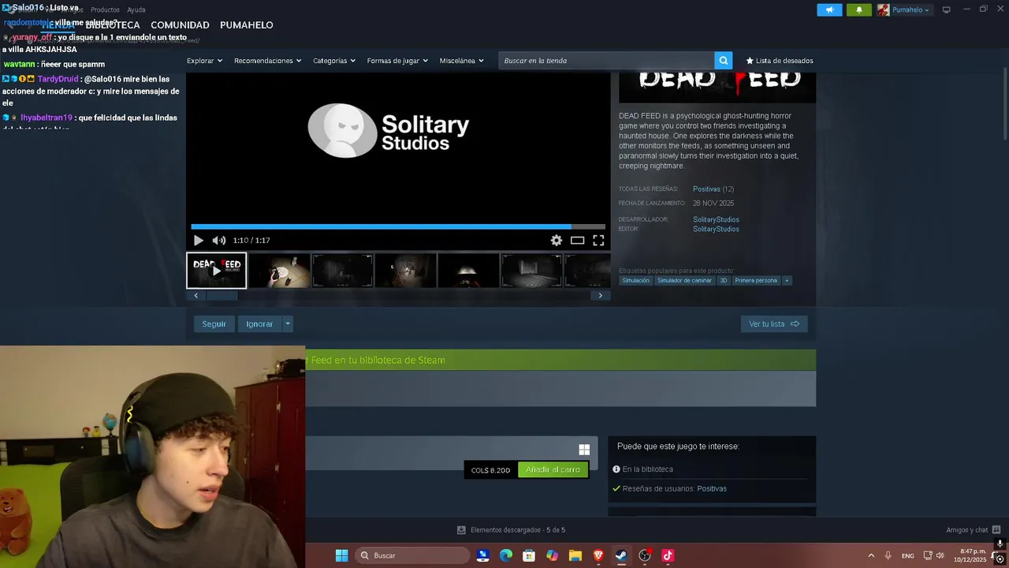The width and height of the screenshot is (1009, 568).
Task: Click the blue announcements megaphone button
Action: (x=829, y=9)
